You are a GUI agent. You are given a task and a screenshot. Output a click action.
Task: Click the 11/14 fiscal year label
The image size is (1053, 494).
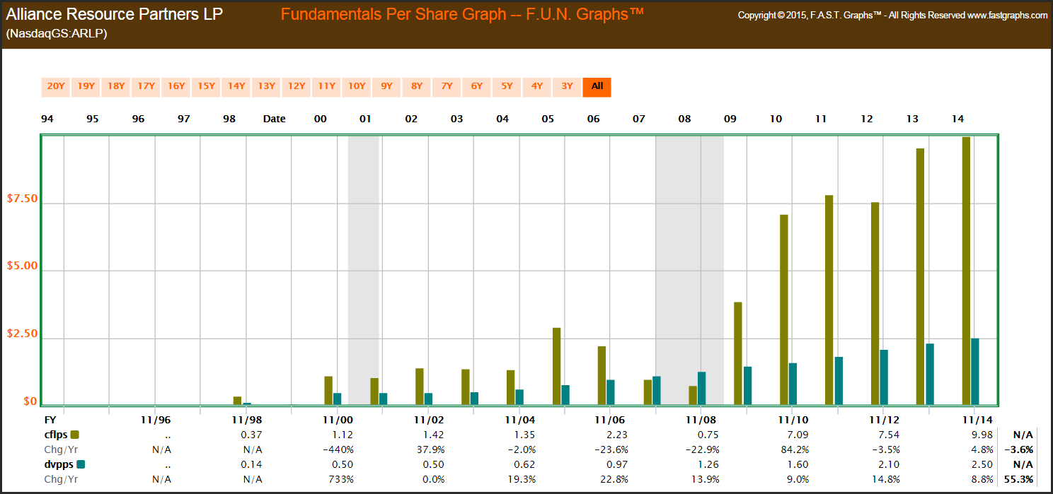(972, 419)
